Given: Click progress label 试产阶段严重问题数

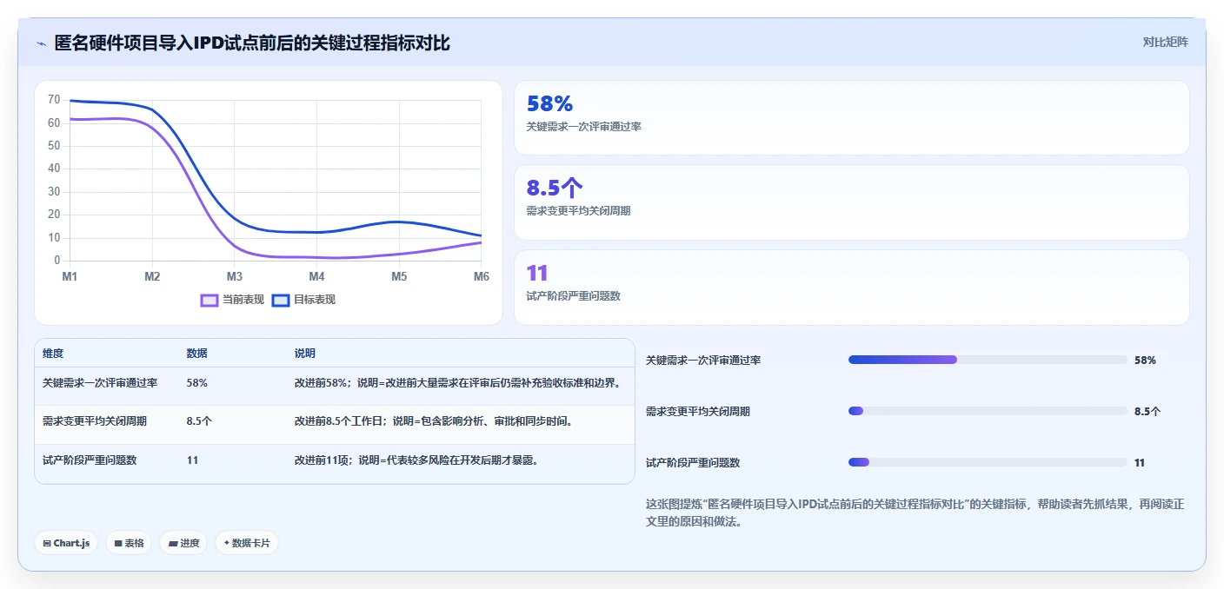Looking at the screenshot, I should (x=693, y=462).
